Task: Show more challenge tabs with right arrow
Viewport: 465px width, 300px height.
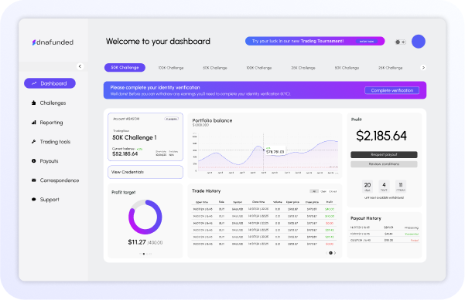Action: 423,68
